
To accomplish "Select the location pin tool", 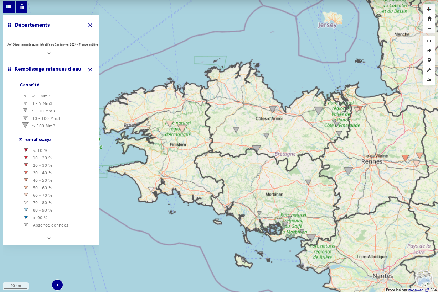I will [x=429, y=60].
